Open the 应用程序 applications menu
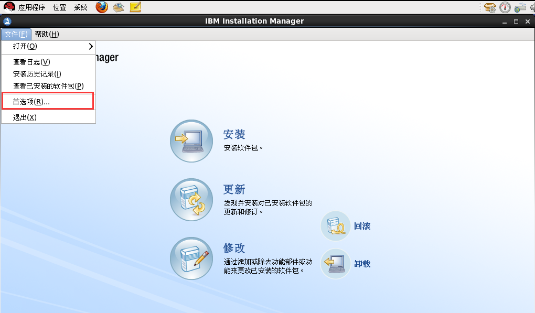Viewport: 535px width, 313px height. click(31, 7)
